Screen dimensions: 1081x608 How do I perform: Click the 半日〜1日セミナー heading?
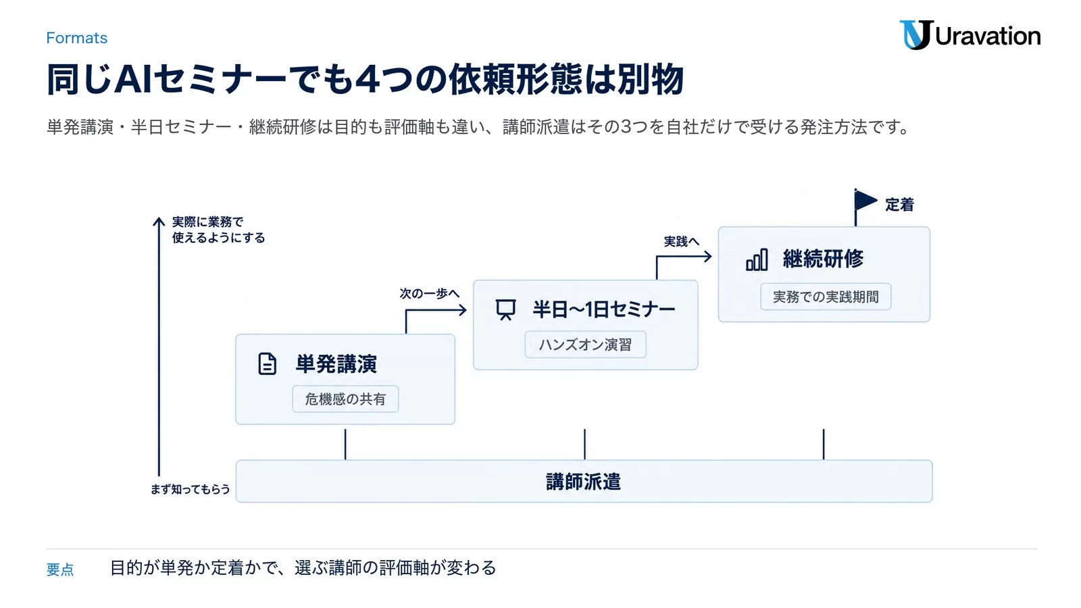coord(604,309)
